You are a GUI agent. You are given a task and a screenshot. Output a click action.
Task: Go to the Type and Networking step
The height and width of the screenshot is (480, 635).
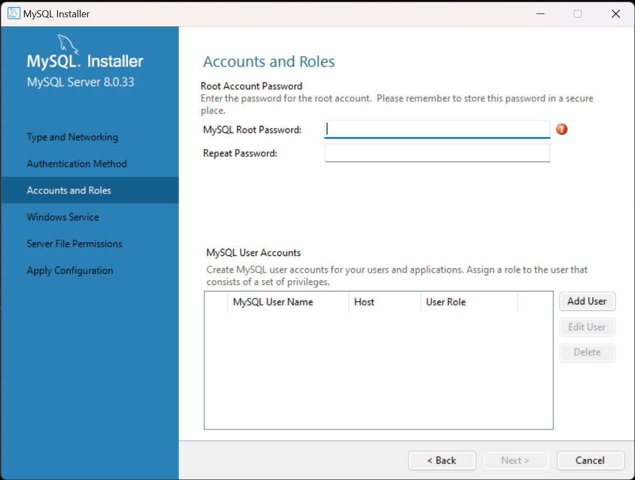[x=72, y=137]
